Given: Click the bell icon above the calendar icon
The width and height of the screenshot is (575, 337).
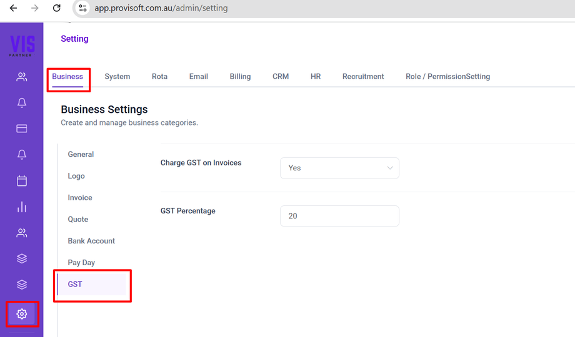Looking at the screenshot, I should point(22,155).
